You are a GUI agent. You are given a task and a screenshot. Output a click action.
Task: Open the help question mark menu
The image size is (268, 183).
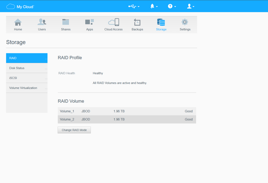tap(170, 6)
